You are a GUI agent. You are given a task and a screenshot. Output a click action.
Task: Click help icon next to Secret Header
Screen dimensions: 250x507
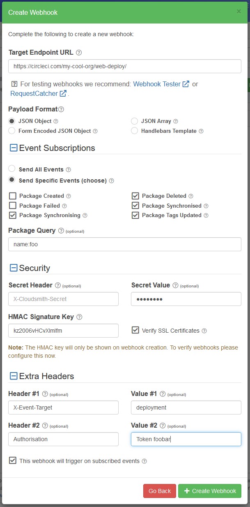pyautogui.click(x=58, y=285)
